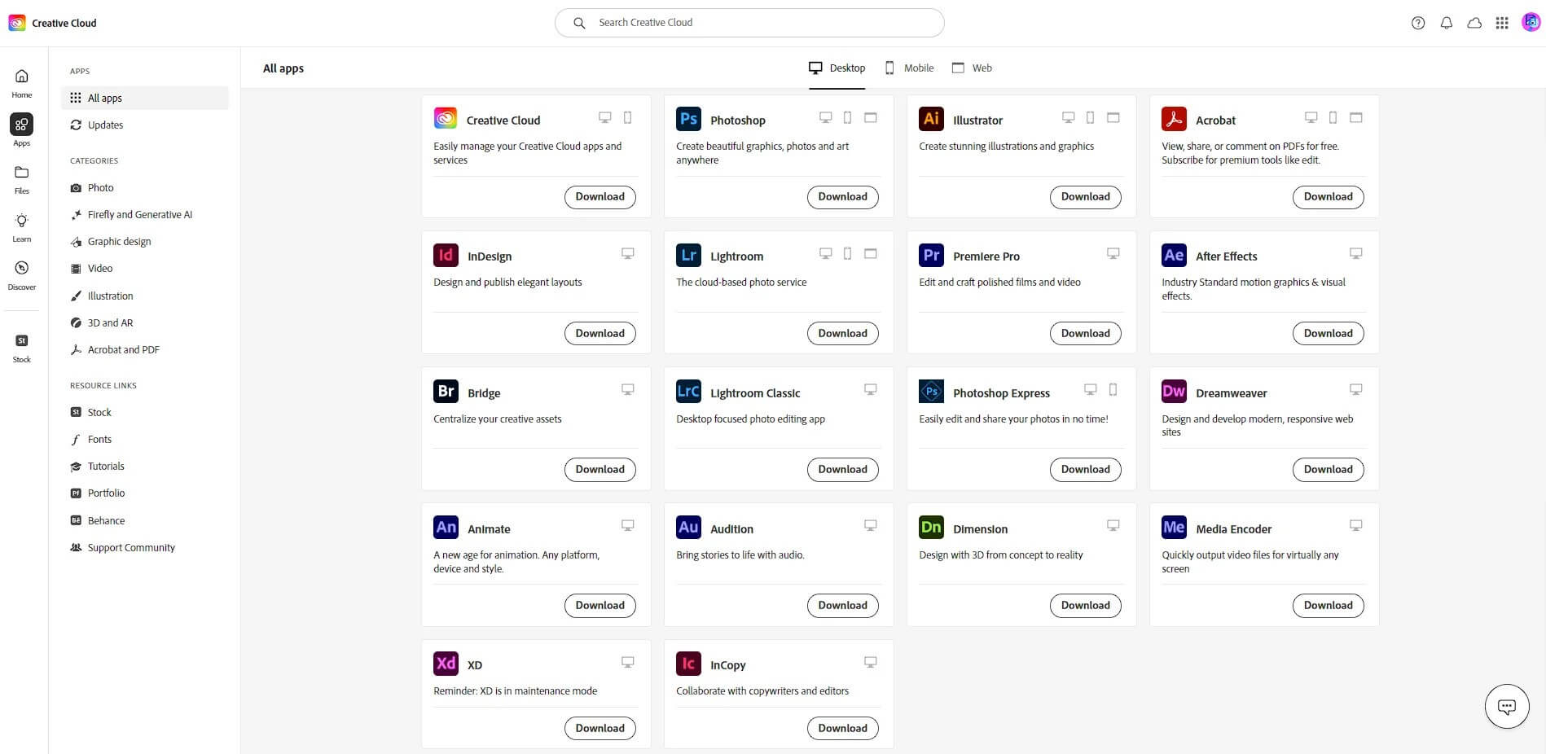Open the Discover compass section
The image size is (1546, 754).
coord(22,275)
